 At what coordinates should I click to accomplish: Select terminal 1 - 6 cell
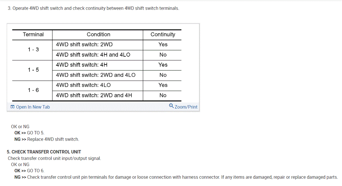[x=33, y=90]
